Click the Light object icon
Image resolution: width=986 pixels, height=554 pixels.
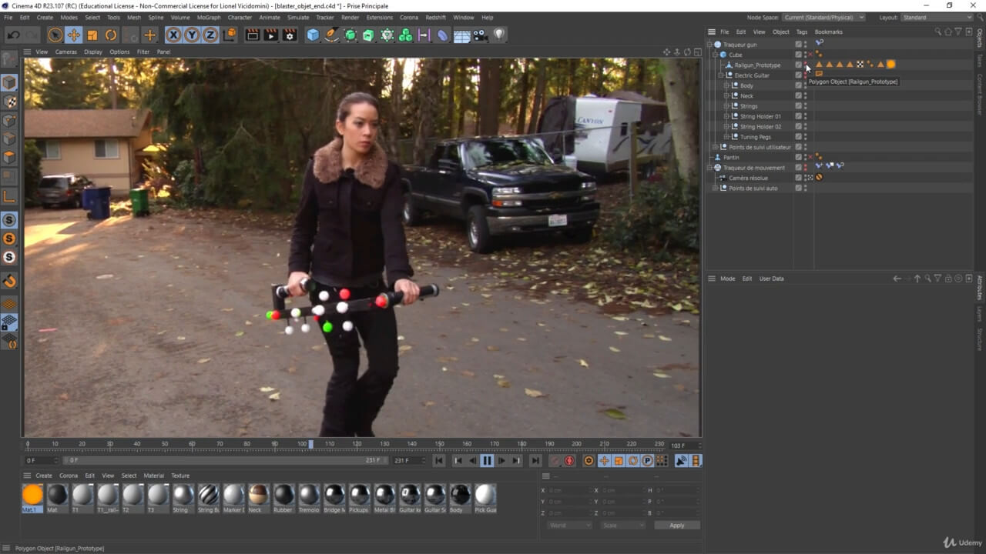[x=499, y=35]
